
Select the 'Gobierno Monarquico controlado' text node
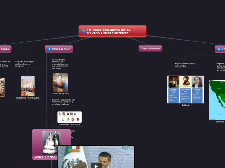[25, 64]
